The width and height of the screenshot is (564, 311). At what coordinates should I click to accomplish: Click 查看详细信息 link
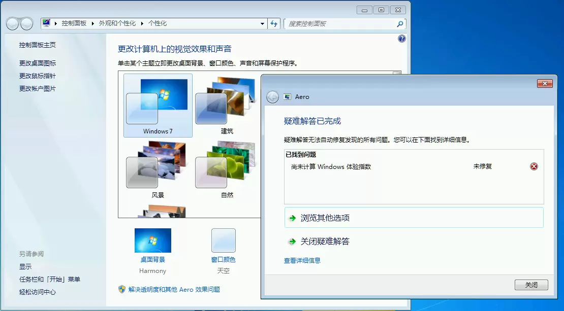pyautogui.click(x=302, y=261)
